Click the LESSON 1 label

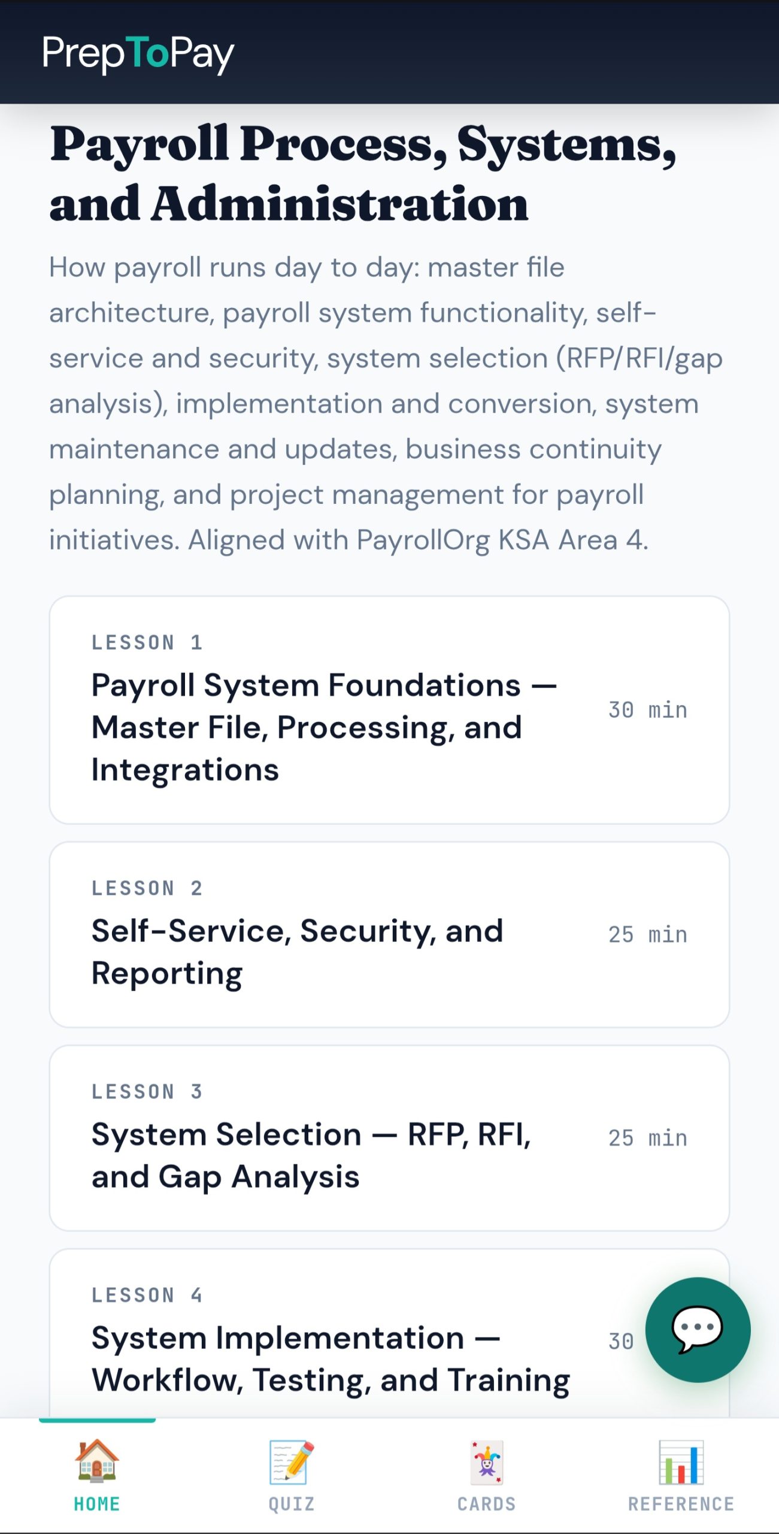147,642
